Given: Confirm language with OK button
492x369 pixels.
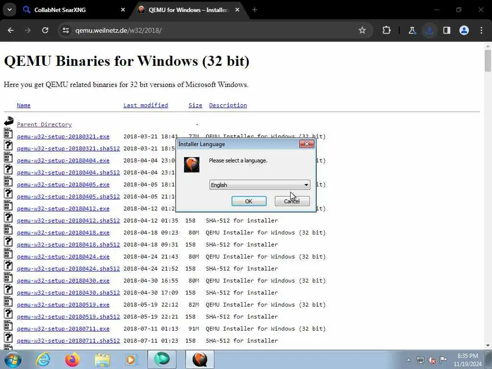Looking at the screenshot, I should pos(249,201).
